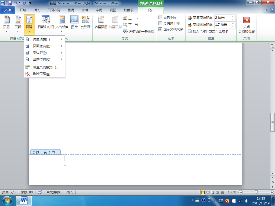This screenshot has width=275, height=206.
Task: Save document via quick access toolbar
Action: pyautogui.click(x=10, y=3)
